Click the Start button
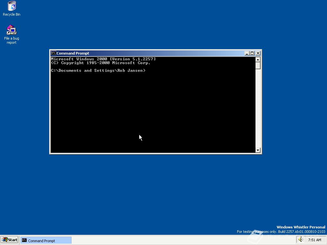327x245 pixels. (10, 240)
